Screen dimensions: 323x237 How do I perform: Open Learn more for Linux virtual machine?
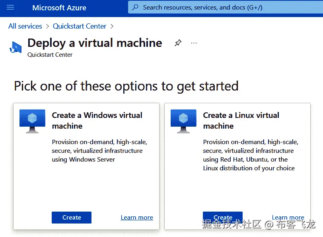pos(288,218)
